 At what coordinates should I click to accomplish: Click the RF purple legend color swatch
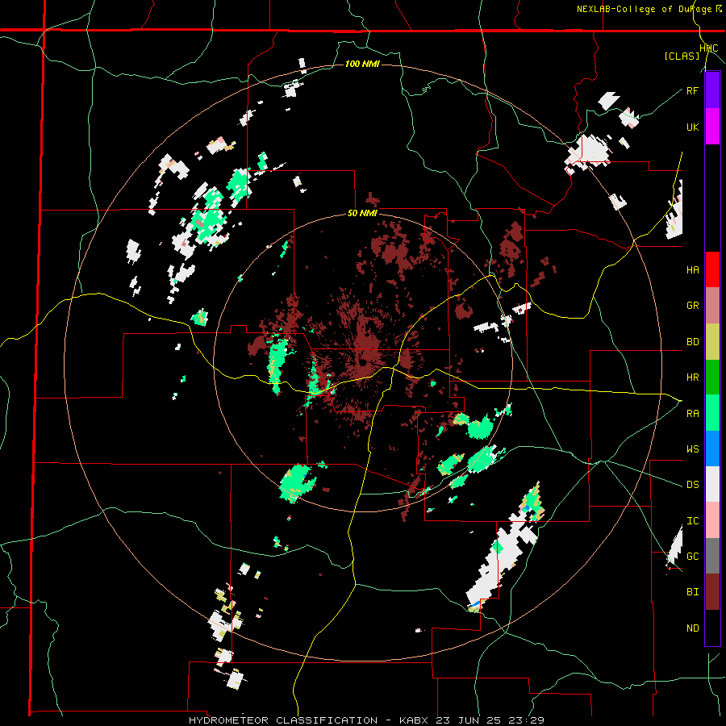tap(712, 90)
